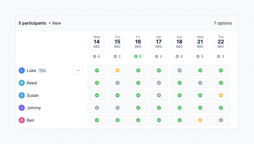This screenshot has width=254, height=144.
Task: Click Susan's S avatar icon
Action: pos(21,95)
